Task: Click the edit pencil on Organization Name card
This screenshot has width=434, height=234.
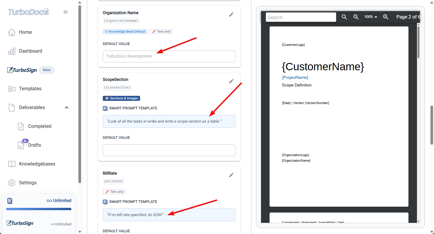Action: pos(231,14)
